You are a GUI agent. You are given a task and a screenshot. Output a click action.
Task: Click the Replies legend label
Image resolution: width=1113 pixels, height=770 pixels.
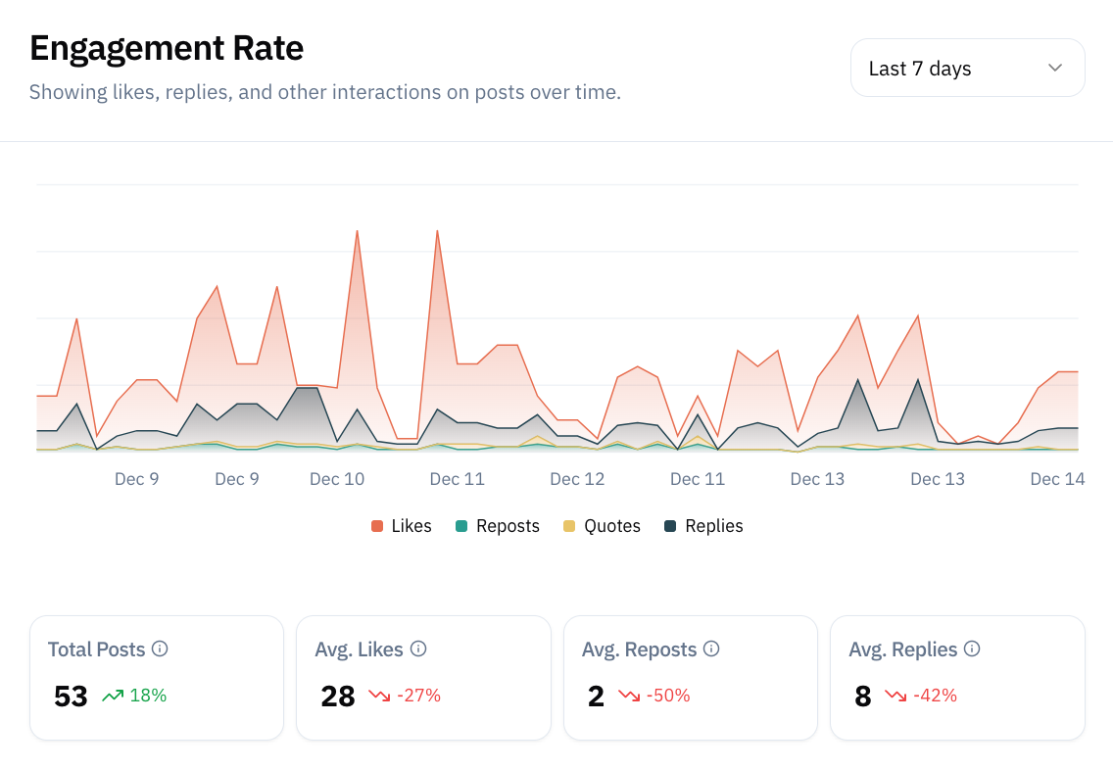pos(715,526)
